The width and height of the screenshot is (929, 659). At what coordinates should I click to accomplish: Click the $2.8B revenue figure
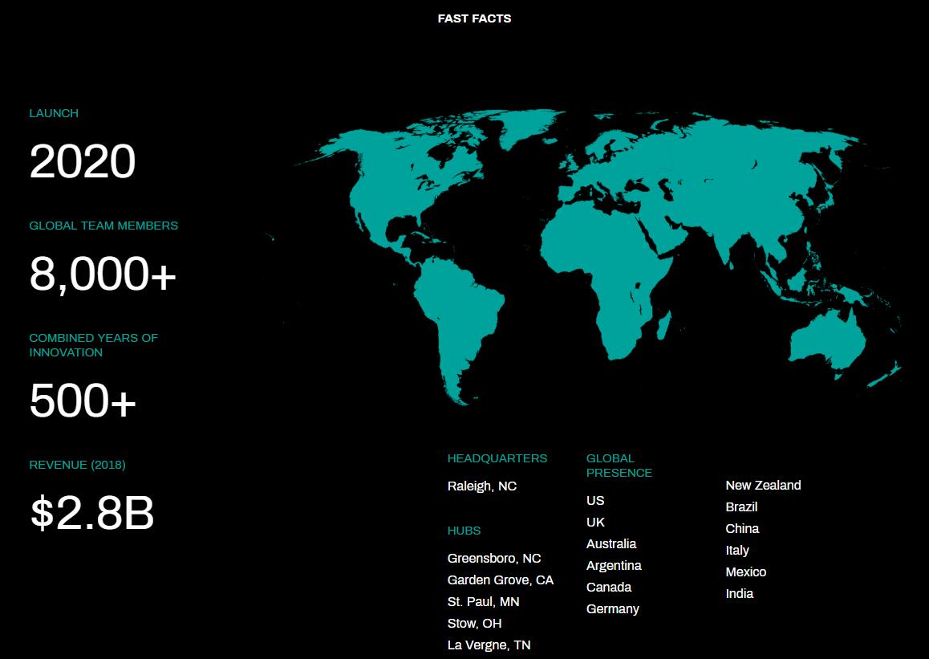(92, 514)
